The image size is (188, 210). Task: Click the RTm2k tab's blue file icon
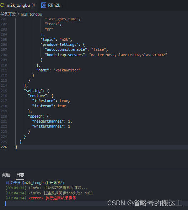coord(44,5)
